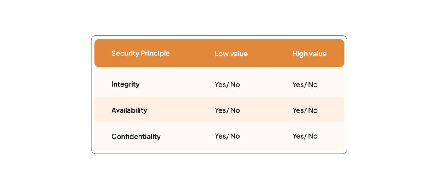Viewport: 438px width, 189px height.
Task: Pick Yes in Availability Low value cell
Action: 220,110
